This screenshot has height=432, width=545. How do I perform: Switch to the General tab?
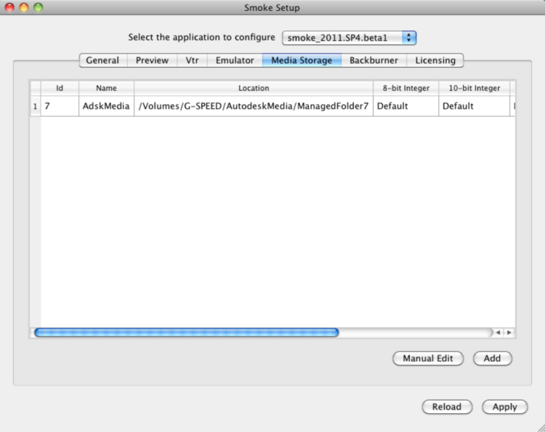coord(103,60)
